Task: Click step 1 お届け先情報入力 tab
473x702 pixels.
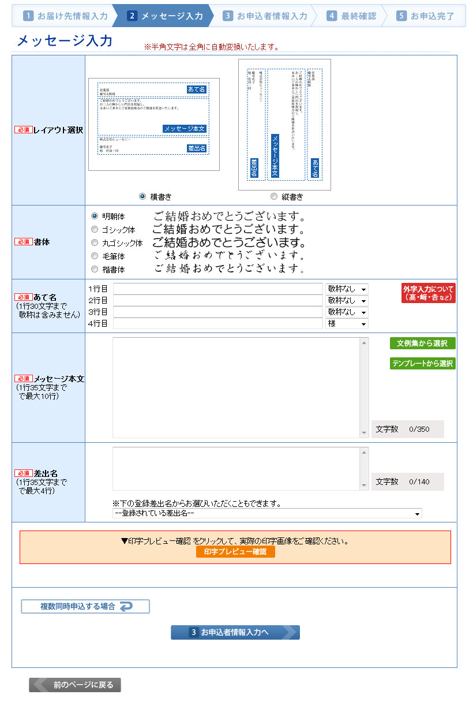Action: (65, 16)
